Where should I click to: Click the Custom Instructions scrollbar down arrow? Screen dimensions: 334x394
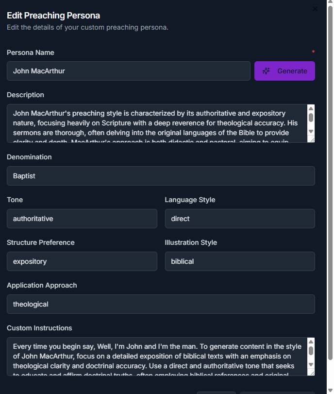coord(311,364)
